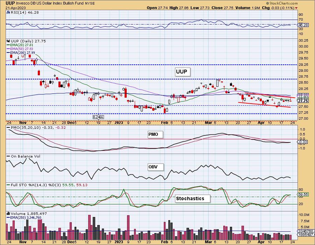Click the 7.5M volume axis label
Screen dimensions: 315x245
(305, 221)
